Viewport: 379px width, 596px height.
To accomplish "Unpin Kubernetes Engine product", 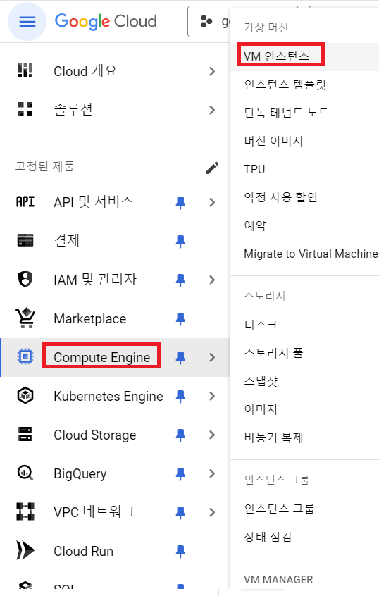I will (x=180, y=397).
